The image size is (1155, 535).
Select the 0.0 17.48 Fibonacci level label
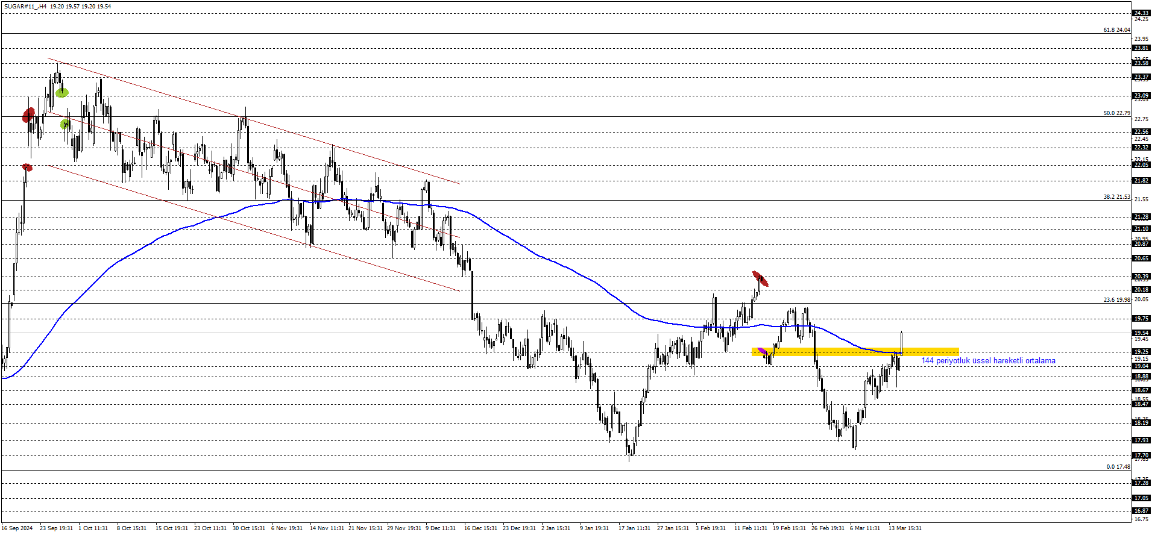[1118, 466]
